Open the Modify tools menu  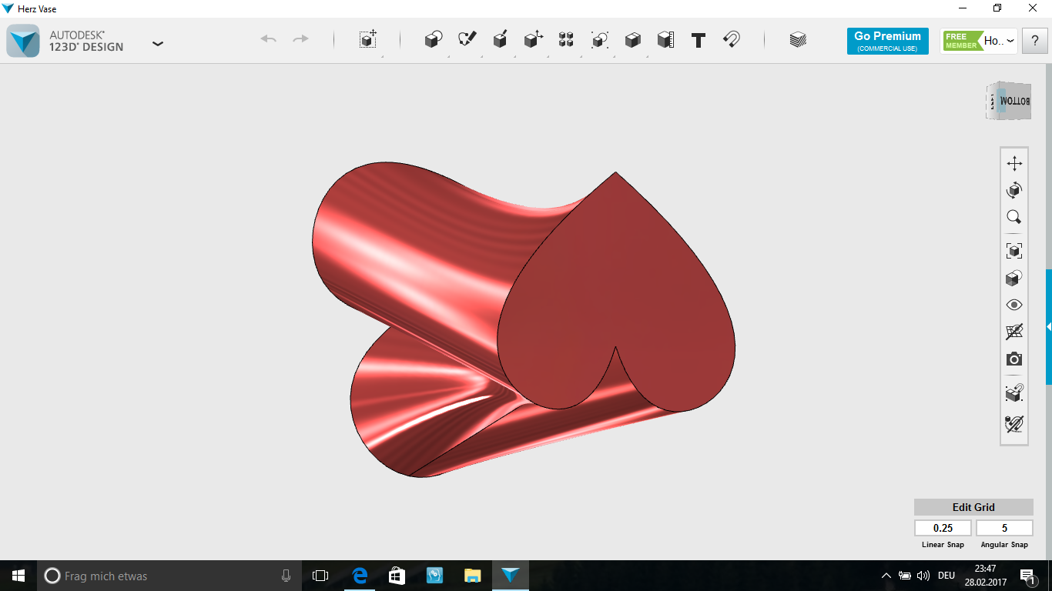click(533, 39)
